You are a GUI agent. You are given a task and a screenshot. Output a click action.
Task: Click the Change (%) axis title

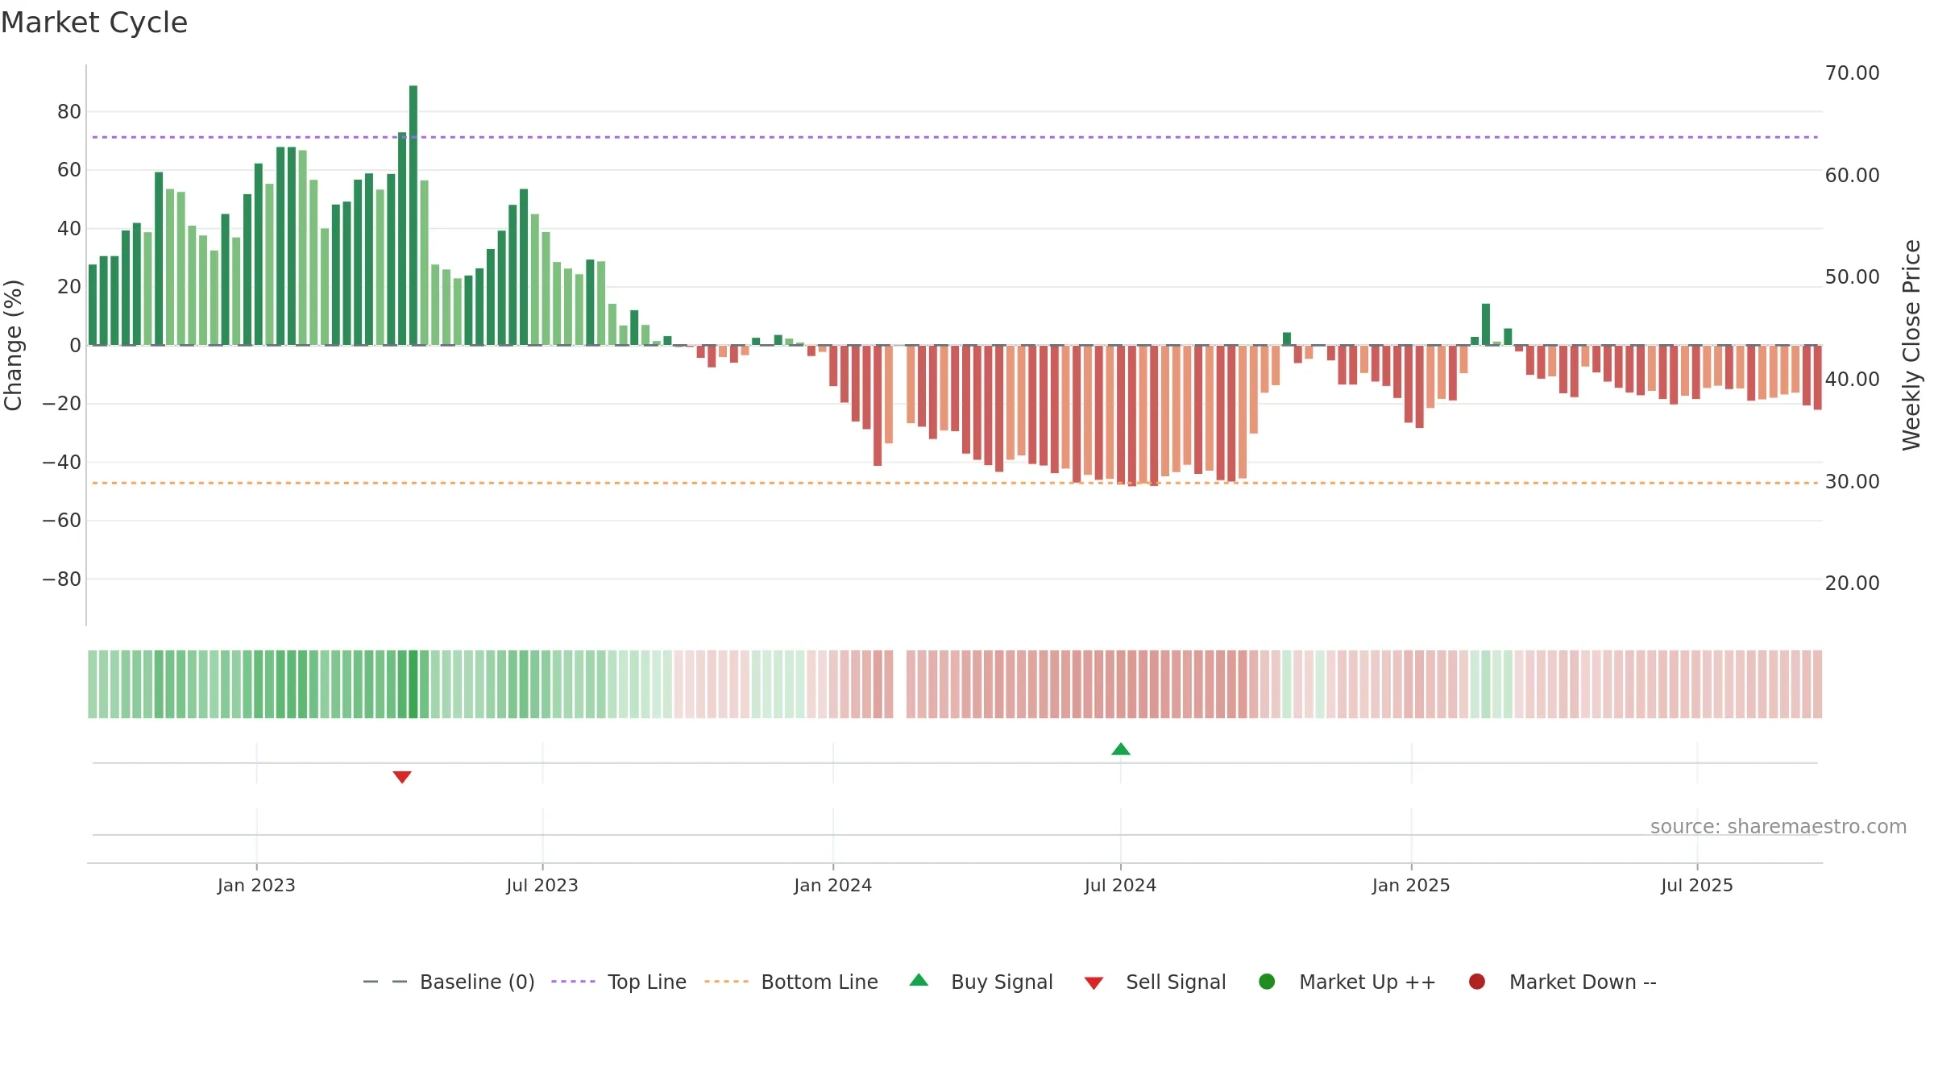pos(13,345)
